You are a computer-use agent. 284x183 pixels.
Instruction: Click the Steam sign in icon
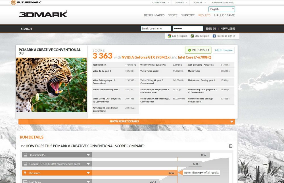(x=192, y=36)
